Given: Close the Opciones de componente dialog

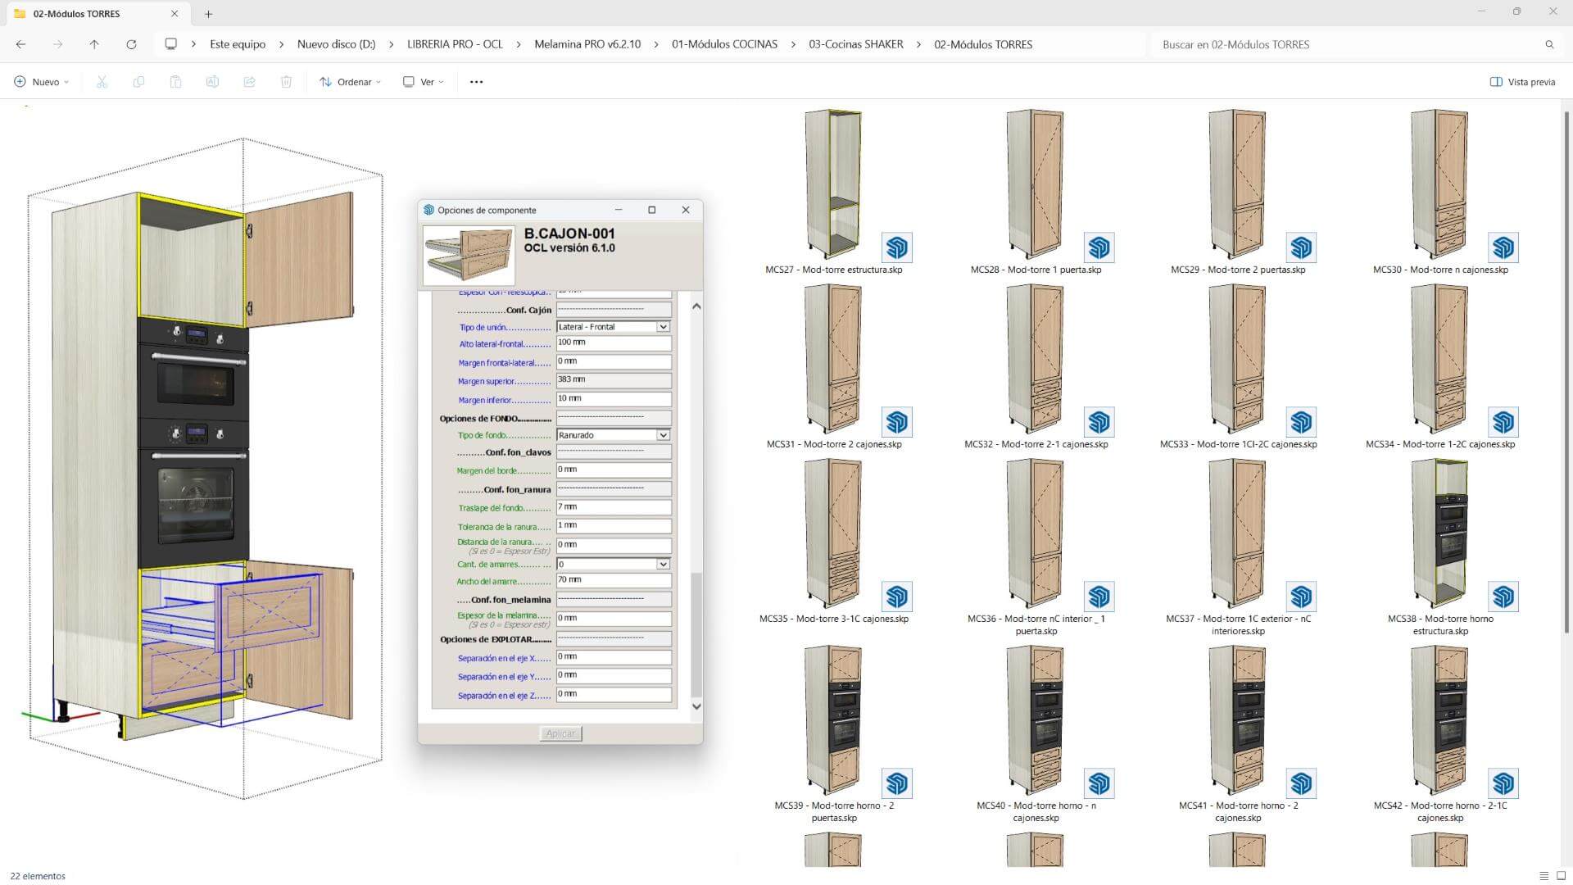Looking at the screenshot, I should 686,210.
